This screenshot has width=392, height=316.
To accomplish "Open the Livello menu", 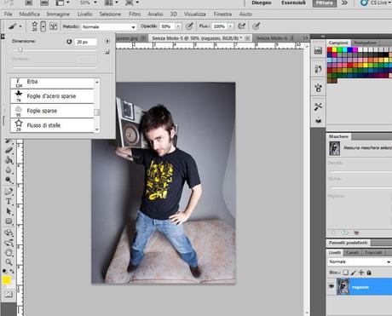I will pos(84,14).
